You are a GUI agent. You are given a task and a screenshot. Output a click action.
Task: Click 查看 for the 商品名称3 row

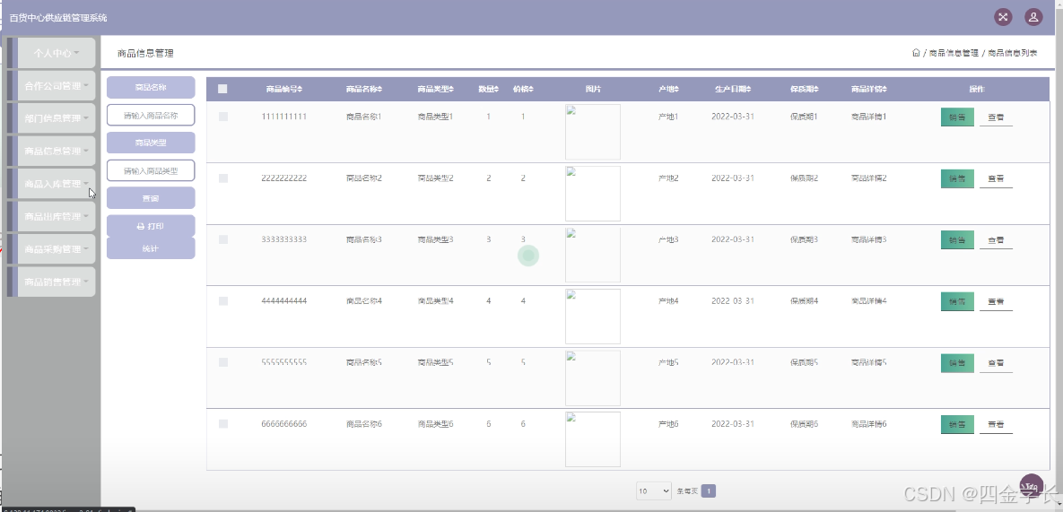[996, 239]
